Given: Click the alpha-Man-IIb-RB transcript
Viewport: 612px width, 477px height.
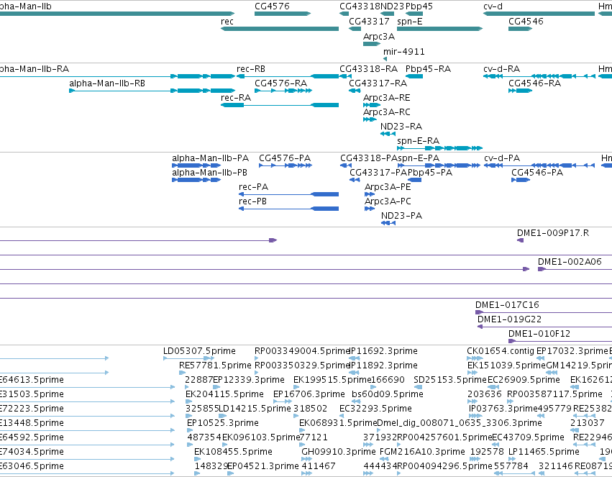Looking at the screenshot, I should coord(152,91).
